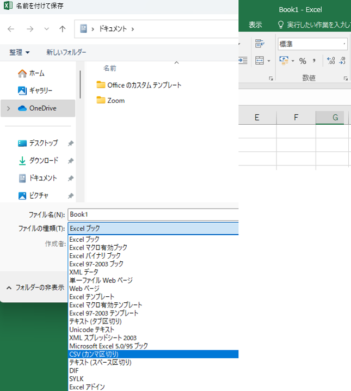Choose Excel マクロ有効テンプレート file type
Viewport: 351px width, 391px height.
point(153,305)
